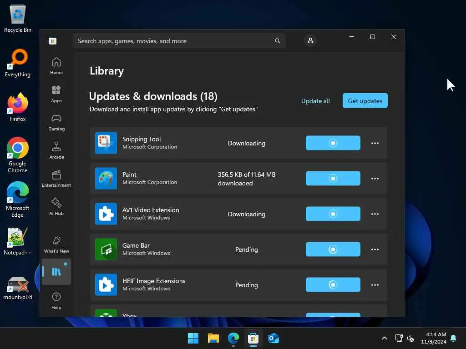The height and width of the screenshot is (349, 466).
Task: Click the network tray icon
Action: coord(399,338)
